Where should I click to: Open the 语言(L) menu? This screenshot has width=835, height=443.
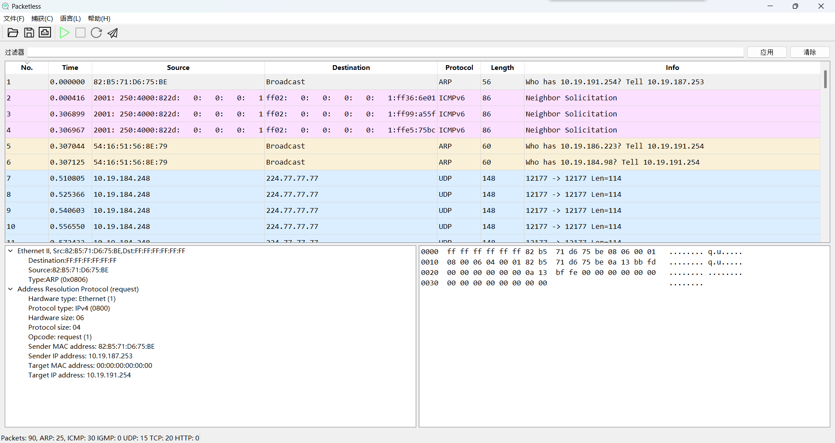(x=70, y=18)
